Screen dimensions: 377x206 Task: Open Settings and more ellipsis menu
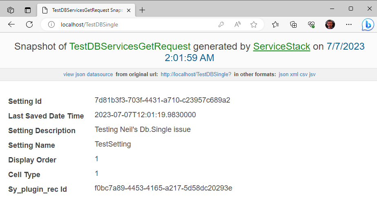(x=348, y=24)
